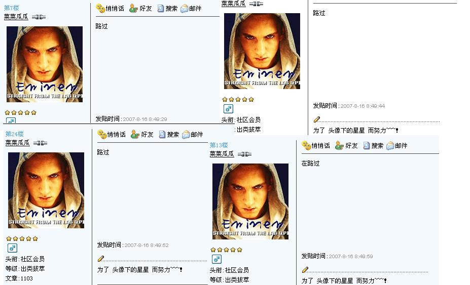Click mail icon in 24th floor post
Screen dimensions: 470x285
coord(186,135)
